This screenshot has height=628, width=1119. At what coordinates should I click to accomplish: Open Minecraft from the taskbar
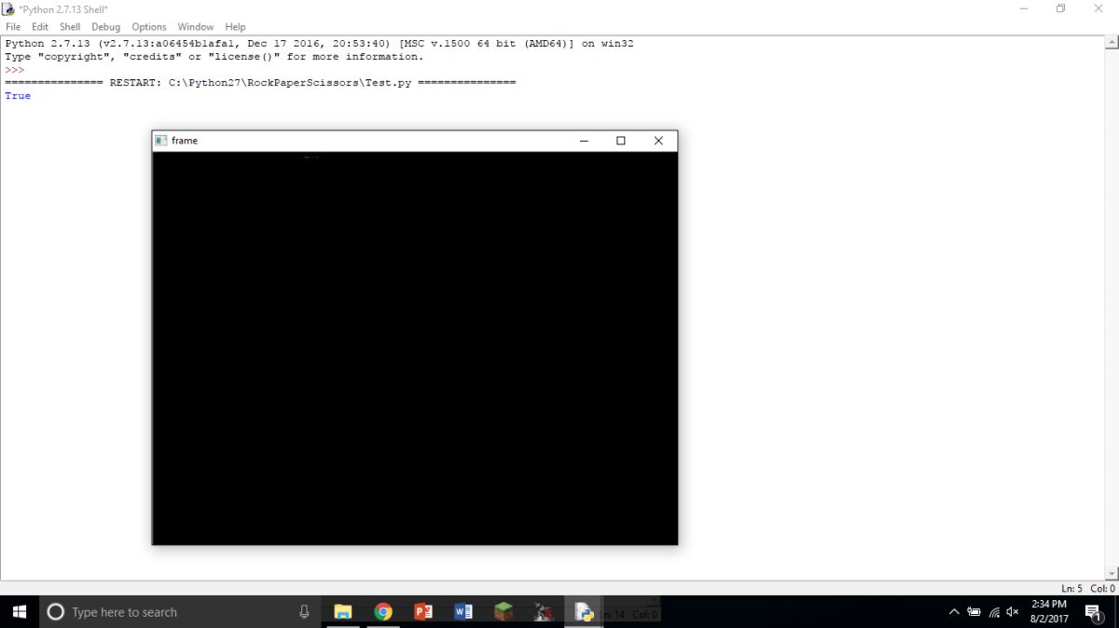tap(504, 612)
